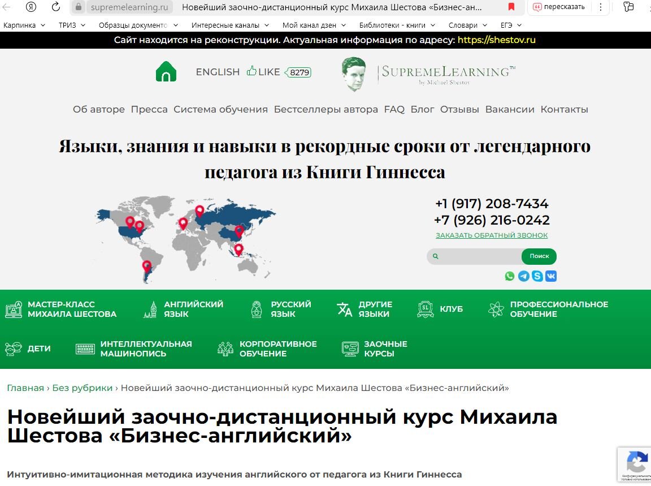Viewport: 651px width, 486px height.
Task: Reload the page with refresh icon
Action: click(x=55, y=7)
